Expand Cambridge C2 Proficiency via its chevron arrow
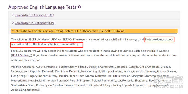188x94 pixels. [13, 23]
